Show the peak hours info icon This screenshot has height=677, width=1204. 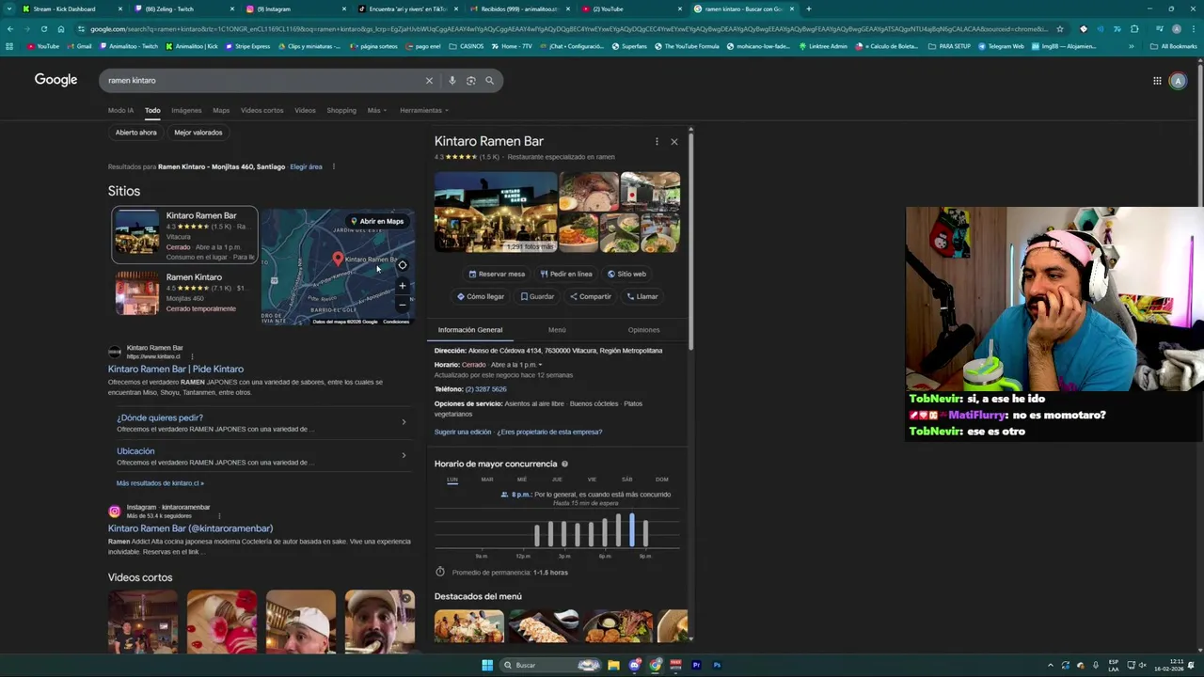(564, 464)
